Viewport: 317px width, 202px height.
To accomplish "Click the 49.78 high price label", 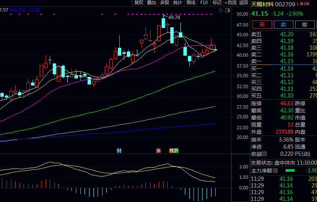I will coord(174,17).
